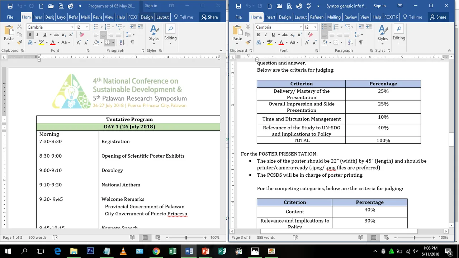Screen dimensions: 459x258
Task: Open the font size 12 dropdown in the left window
Action: click(x=87, y=27)
